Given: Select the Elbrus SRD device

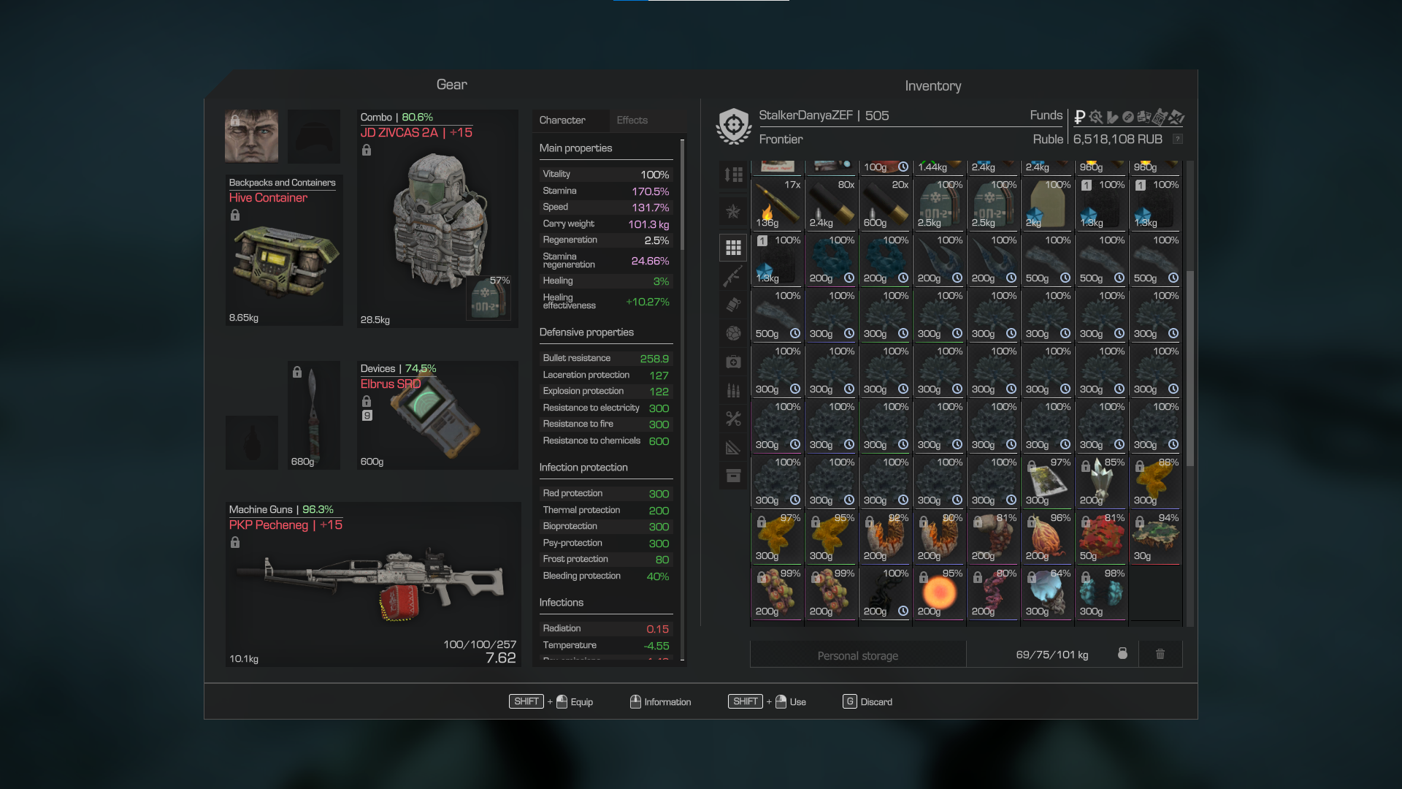Looking at the screenshot, I should point(437,415).
